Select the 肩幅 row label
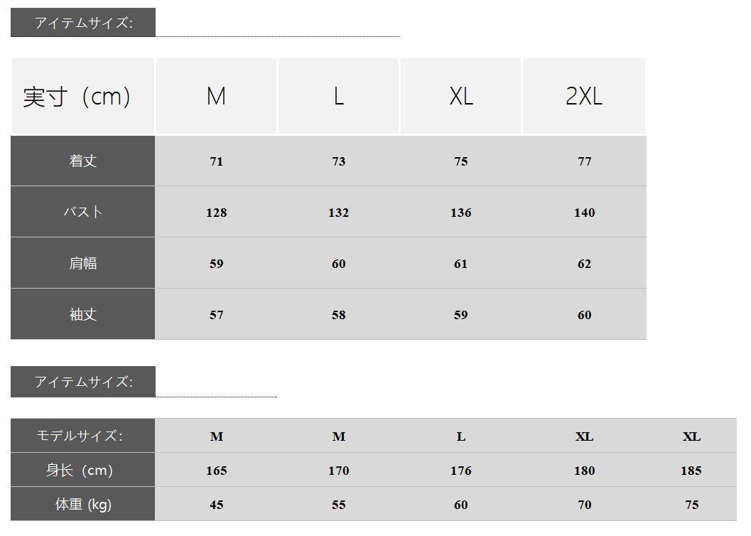Image resolution: width=751 pixels, height=536 pixels. pyautogui.click(x=83, y=264)
